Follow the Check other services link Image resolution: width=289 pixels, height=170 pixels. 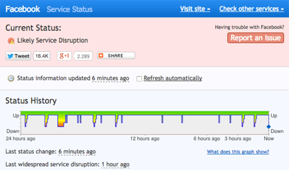[x=251, y=9]
